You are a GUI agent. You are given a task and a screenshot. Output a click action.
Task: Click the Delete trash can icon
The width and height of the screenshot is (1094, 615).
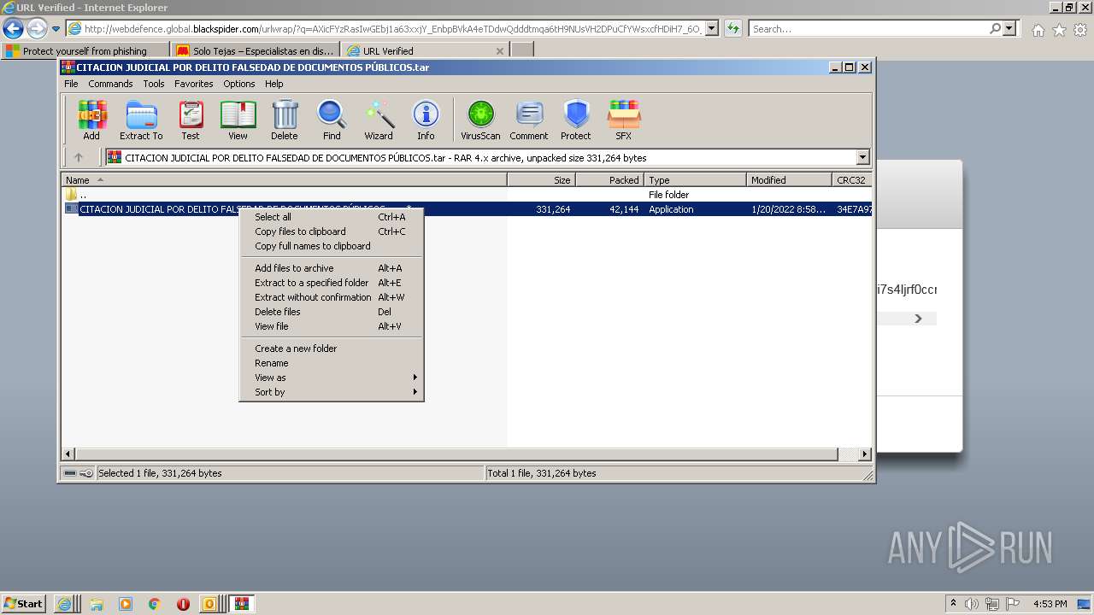[285, 120]
